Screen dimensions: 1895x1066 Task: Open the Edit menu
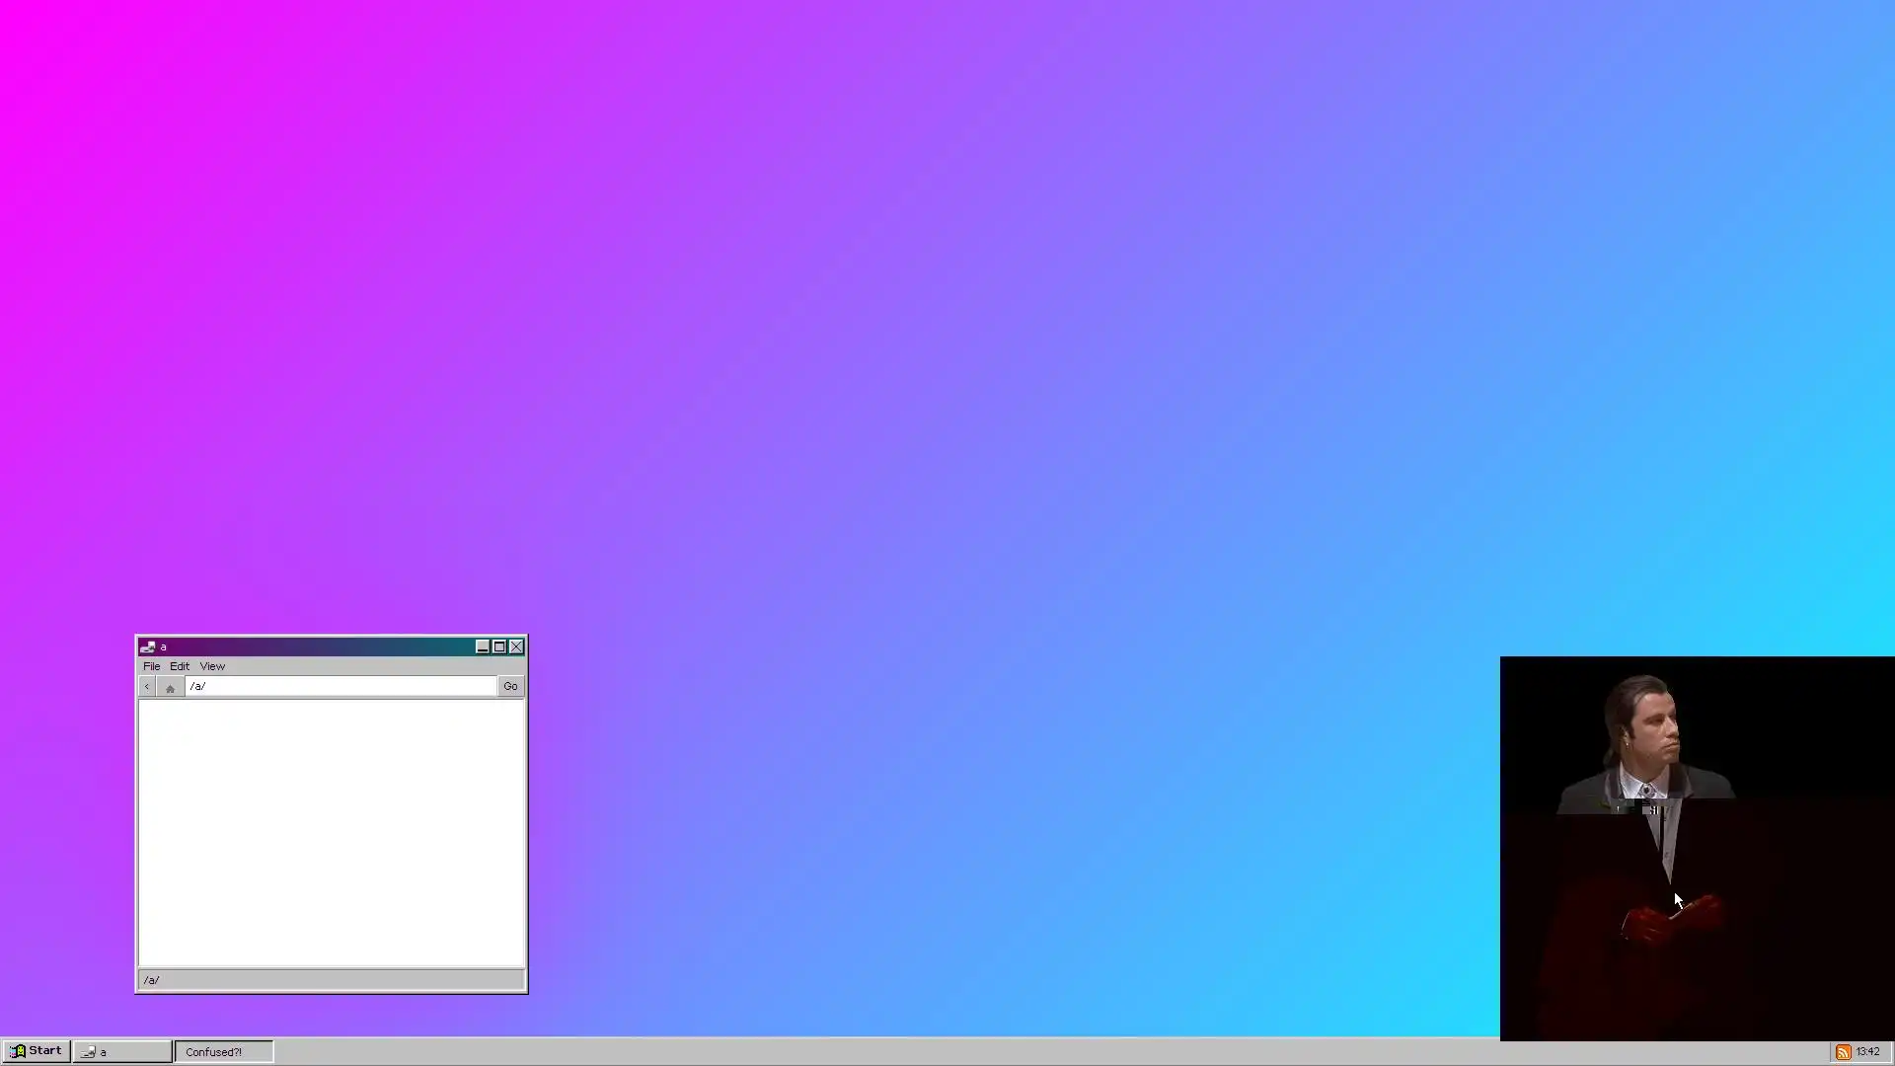(x=180, y=666)
